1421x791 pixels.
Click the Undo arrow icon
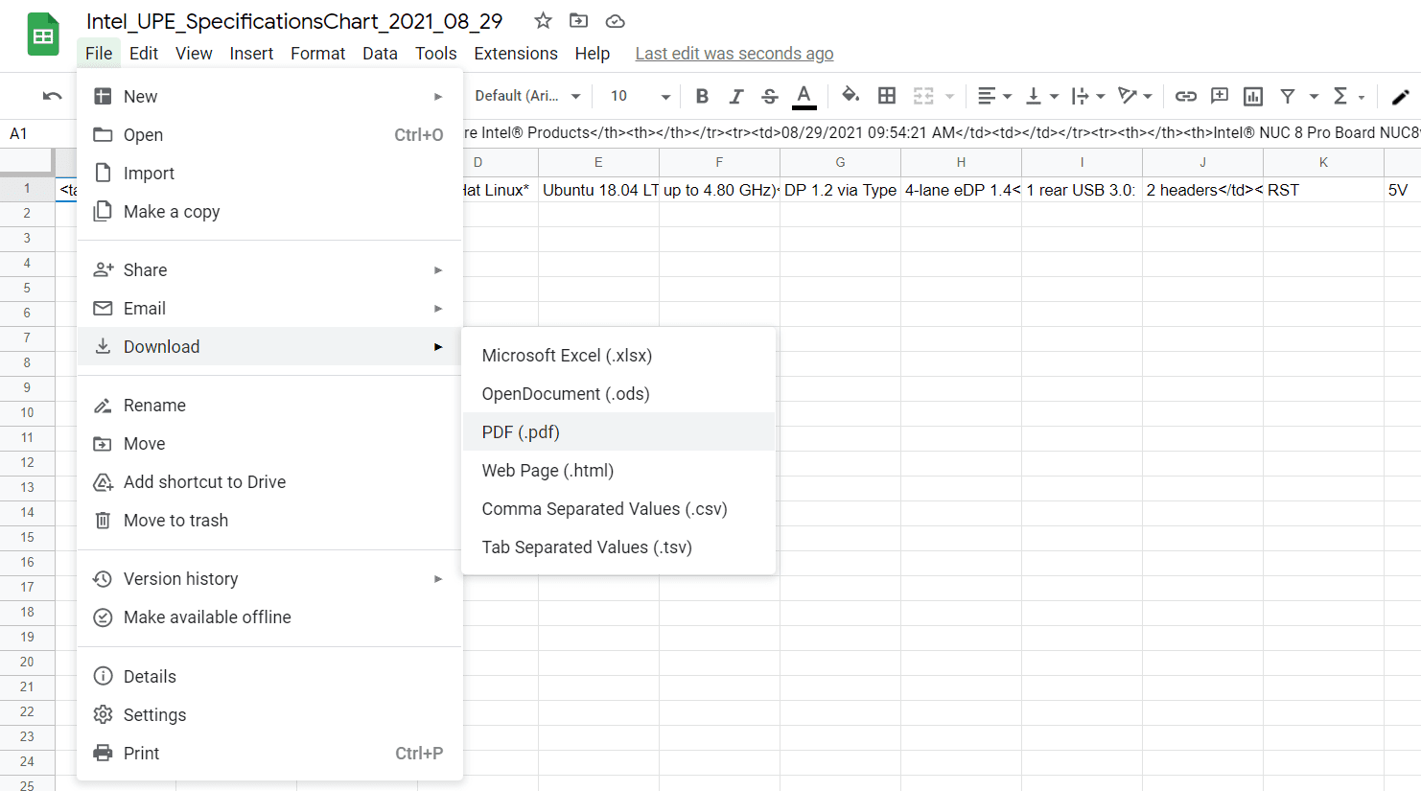(53, 96)
